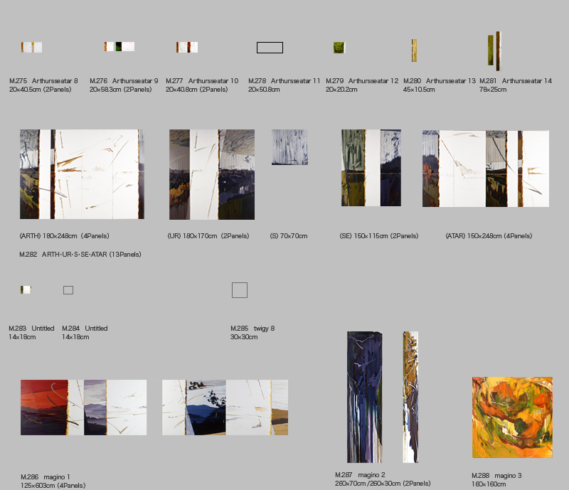View the (UR) 180x170cm two-panel painting
The width and height of the screenshot is (569, 490).
click(x=212, y=174)
